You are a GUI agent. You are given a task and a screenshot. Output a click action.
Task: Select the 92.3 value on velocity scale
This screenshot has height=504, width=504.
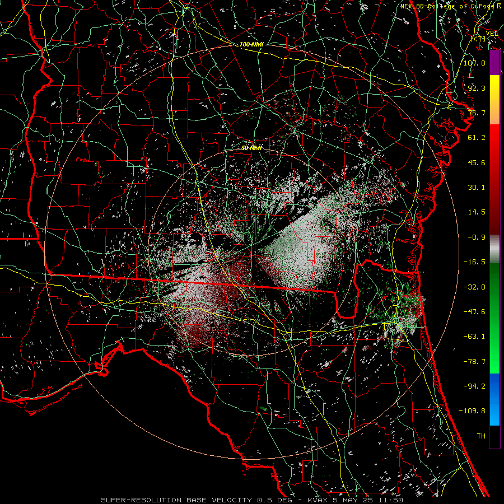477,88
